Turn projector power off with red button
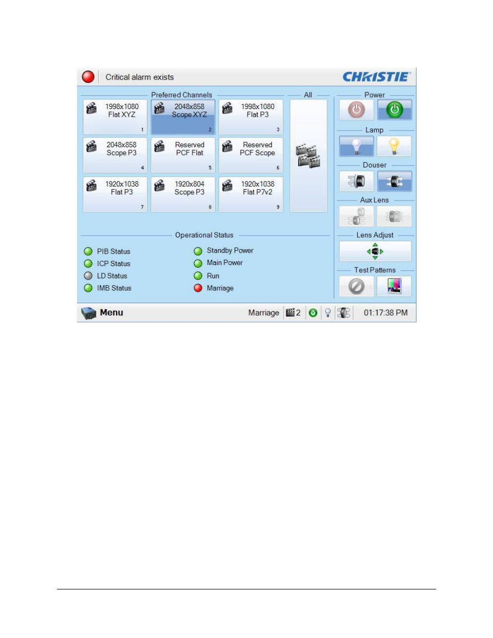Viewport: 493px width, 638px height. [357, 110]
